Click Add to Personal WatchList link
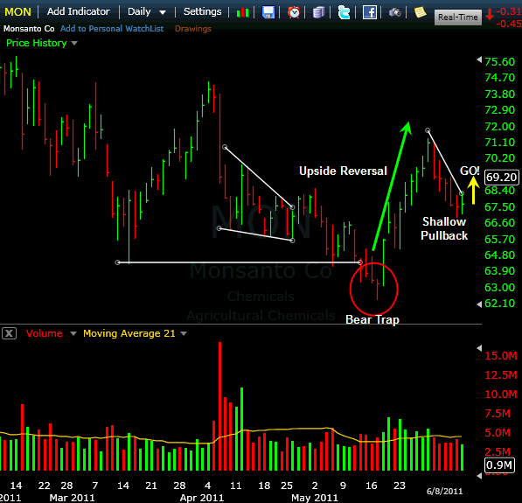This screenshot has width=522, height=503. [112, 29]
